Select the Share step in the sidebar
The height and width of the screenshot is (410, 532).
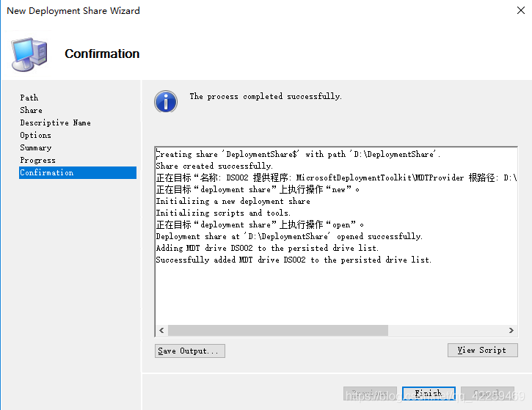click(31, 110)
